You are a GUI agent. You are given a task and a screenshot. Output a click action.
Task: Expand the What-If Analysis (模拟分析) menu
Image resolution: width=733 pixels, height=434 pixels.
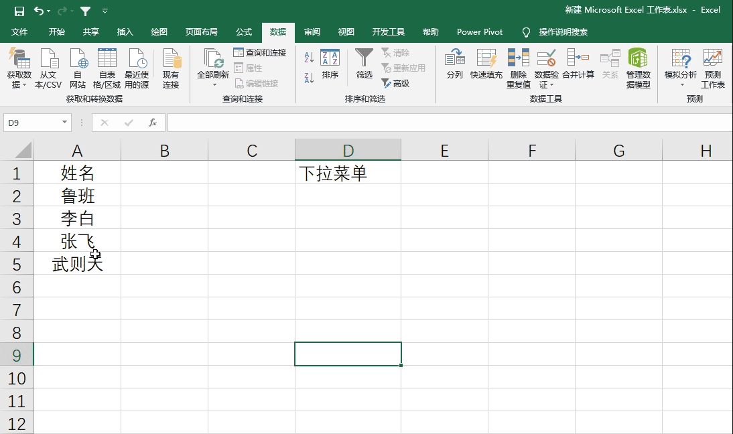[x=681, y=85]
